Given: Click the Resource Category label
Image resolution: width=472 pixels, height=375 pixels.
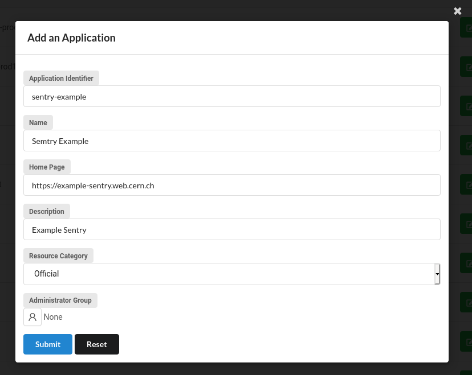Looking at the screenshot, I should (x=58, y=256).
